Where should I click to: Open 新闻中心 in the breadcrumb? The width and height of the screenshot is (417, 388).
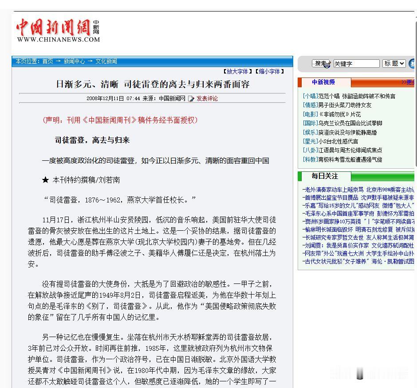coord(74,62)
